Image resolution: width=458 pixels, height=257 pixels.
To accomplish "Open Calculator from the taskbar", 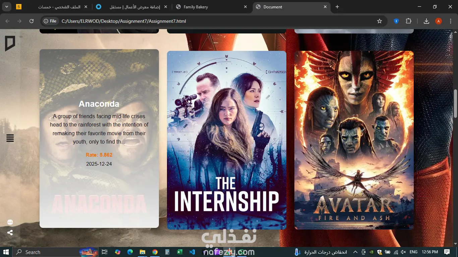I will coord(167,252).
